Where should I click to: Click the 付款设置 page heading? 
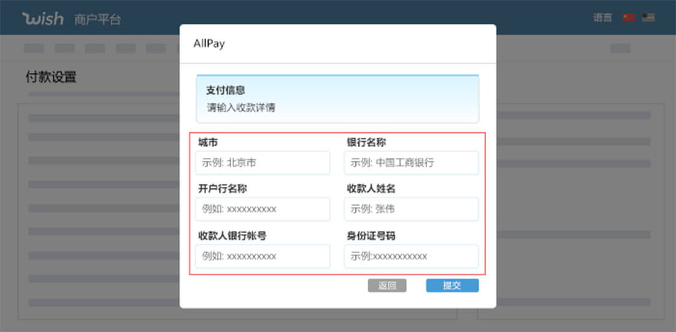click(51, 77)
